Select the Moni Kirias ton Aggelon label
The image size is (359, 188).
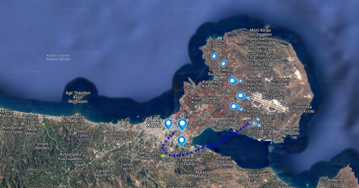tap(260, 49)
